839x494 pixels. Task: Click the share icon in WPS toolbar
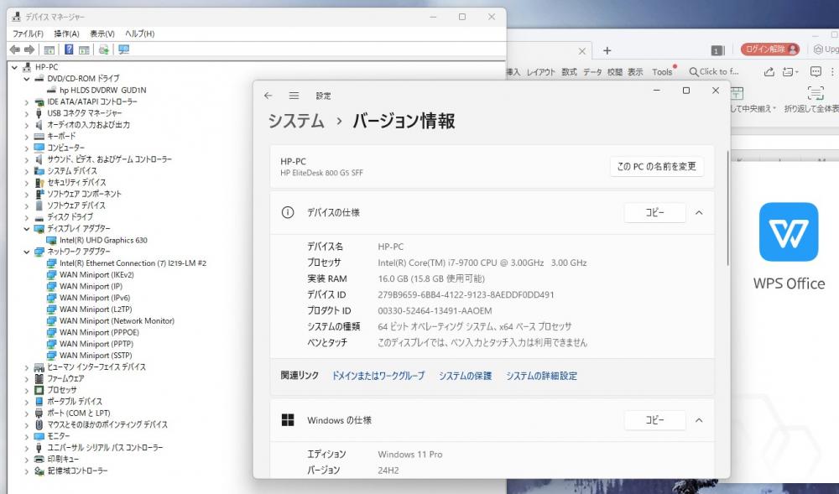(769, 71)
